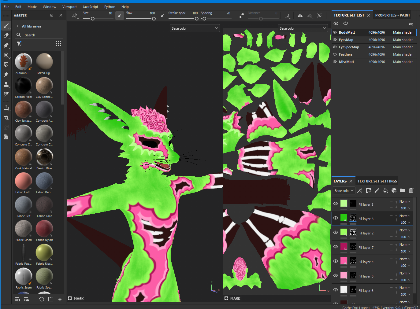
Task: Click the plus icon in Assets footer
Action: [60, 299]
